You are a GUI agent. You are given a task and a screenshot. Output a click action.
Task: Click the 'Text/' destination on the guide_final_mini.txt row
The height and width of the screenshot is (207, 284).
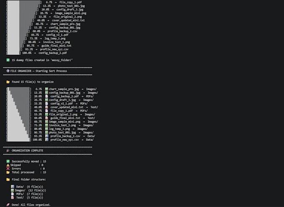[91, 118]
